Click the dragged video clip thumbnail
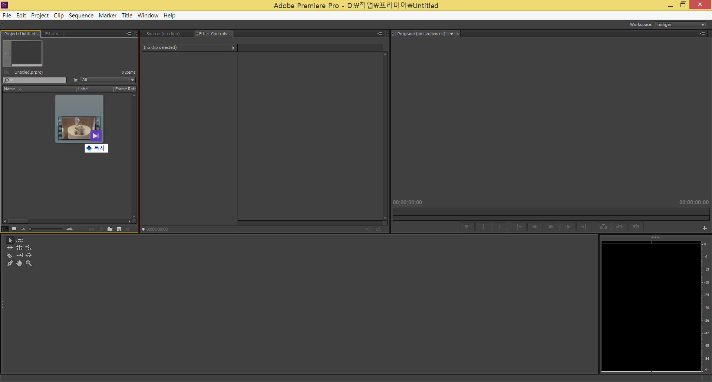Screen dimensions: 712x382 pos(79,119)
